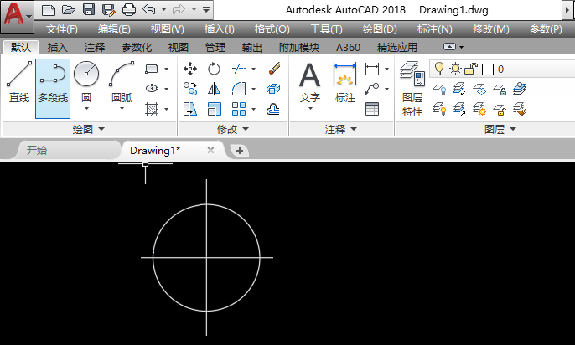Create a new drawing from Quick Access
Screen dimensions: 575x345
pyautogui.click(x=49, y=10)
